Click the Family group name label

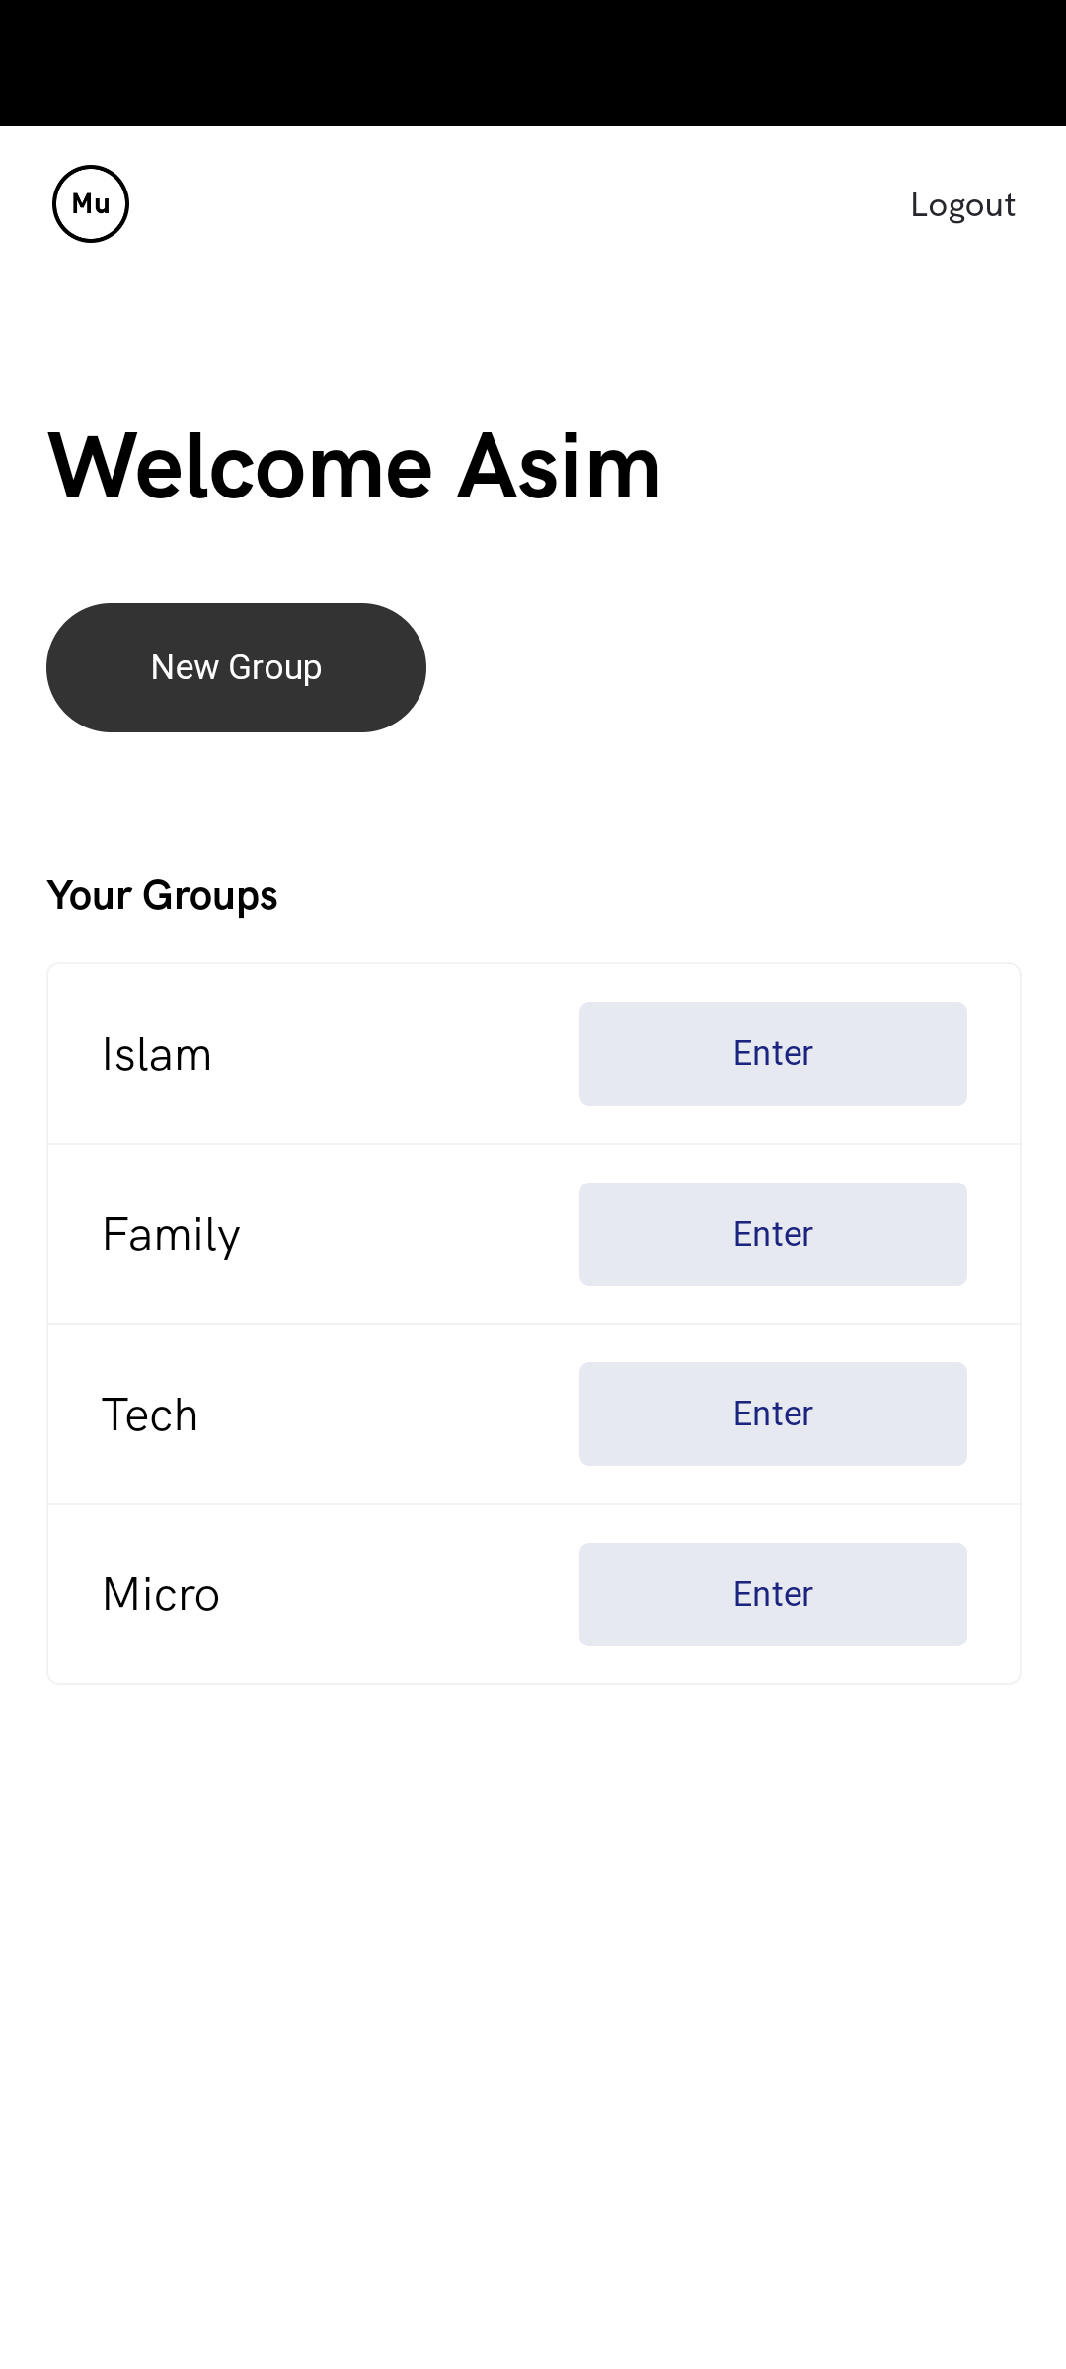coord(171,1235)
